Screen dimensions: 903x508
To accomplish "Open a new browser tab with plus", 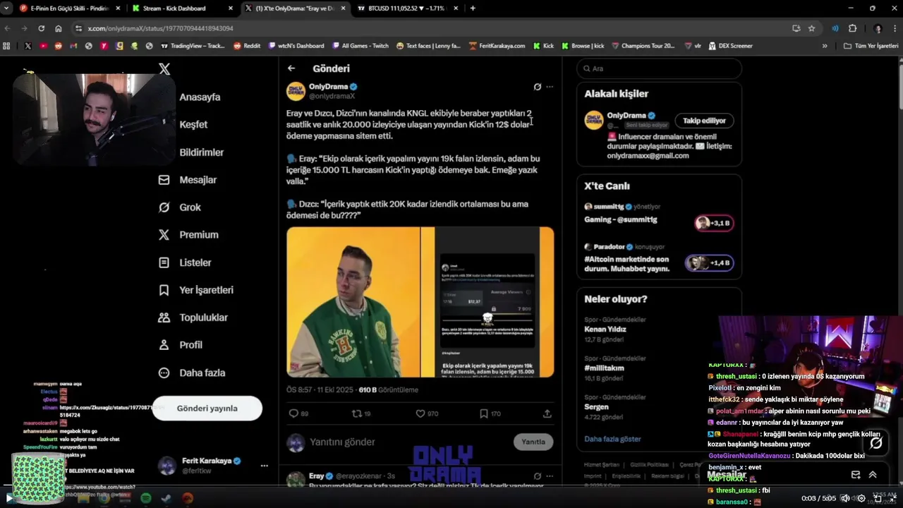I will tap(473, 8).
